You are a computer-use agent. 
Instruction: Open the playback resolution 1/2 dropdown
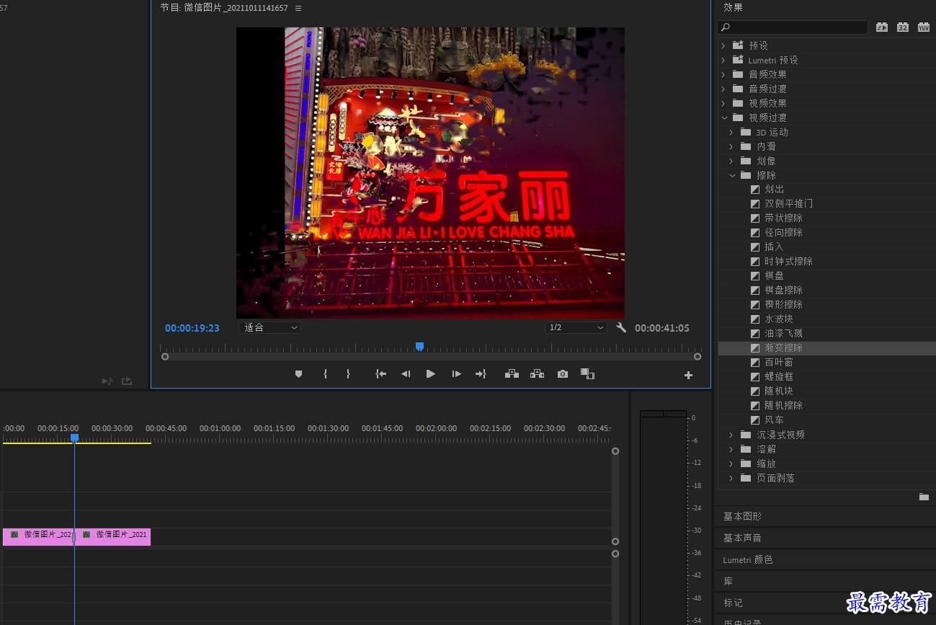click(576, 328)
